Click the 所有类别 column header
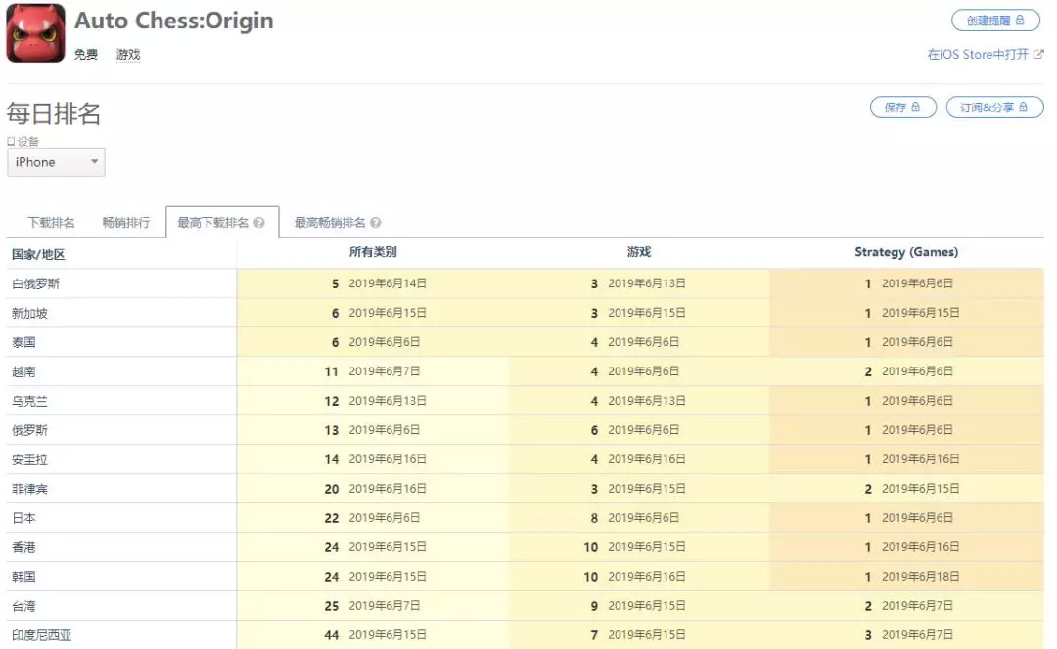Viewport: 1057px width, 649px height. [373, 252]
